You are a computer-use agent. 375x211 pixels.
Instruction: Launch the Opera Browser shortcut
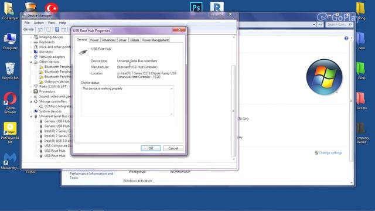[x=10, y=103]
